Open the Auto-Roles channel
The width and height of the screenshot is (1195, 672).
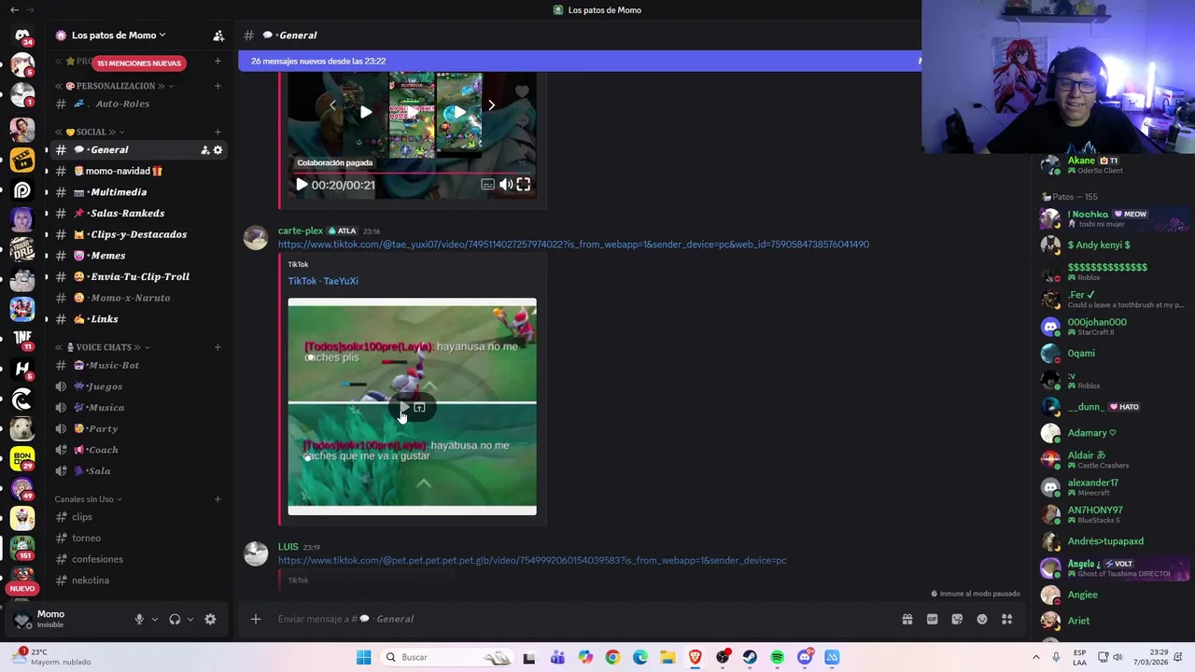(x=138, y=104)
